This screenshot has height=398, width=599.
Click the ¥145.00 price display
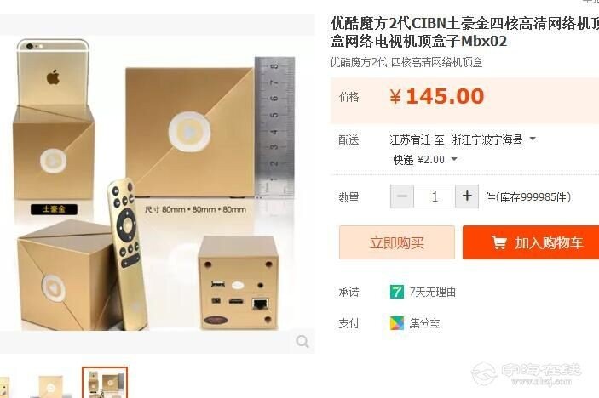coord(437,96)
